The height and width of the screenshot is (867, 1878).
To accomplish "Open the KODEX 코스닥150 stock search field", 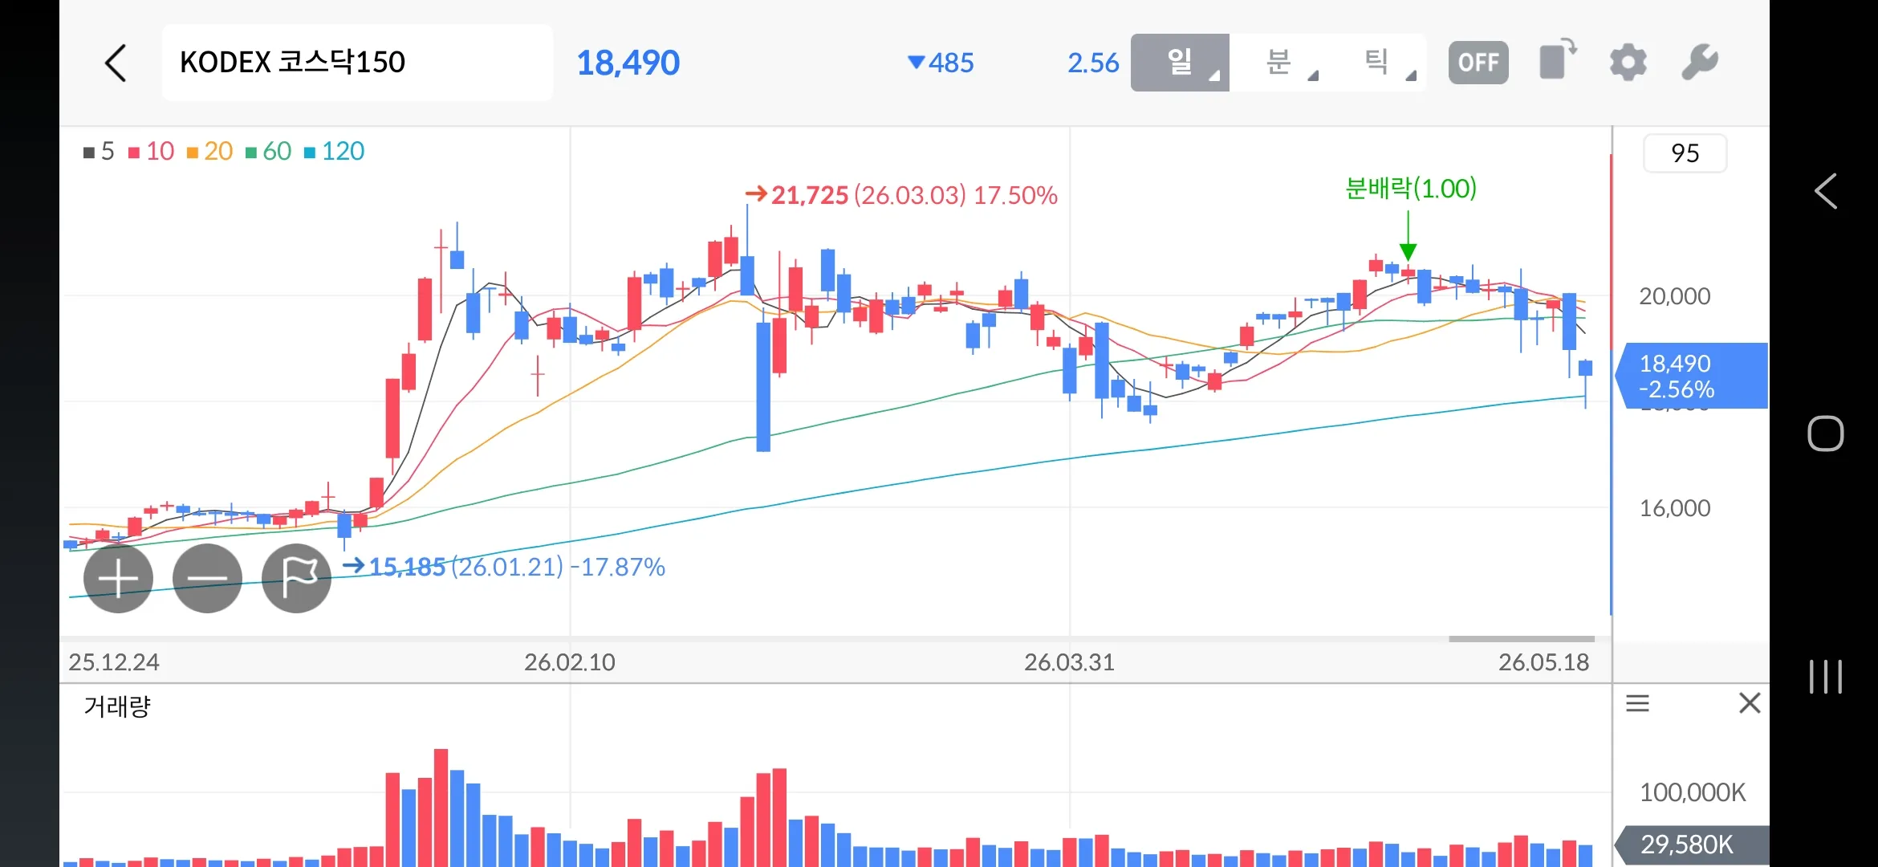I will pyautogui.click(x=357, y=63).
